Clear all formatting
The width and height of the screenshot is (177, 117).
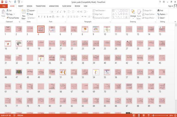point(64,12)
